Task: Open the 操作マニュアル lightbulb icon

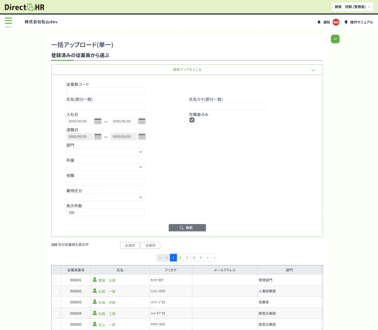Action: pos(346,22)
